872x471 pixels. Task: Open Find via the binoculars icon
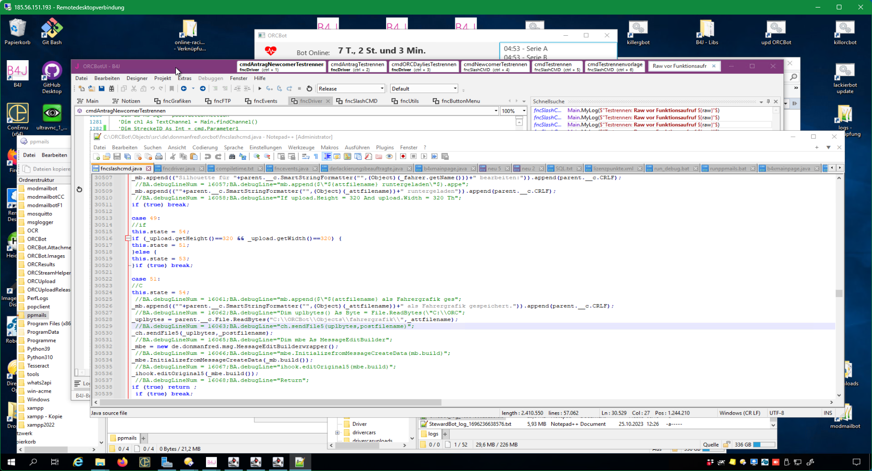[232, 157]
